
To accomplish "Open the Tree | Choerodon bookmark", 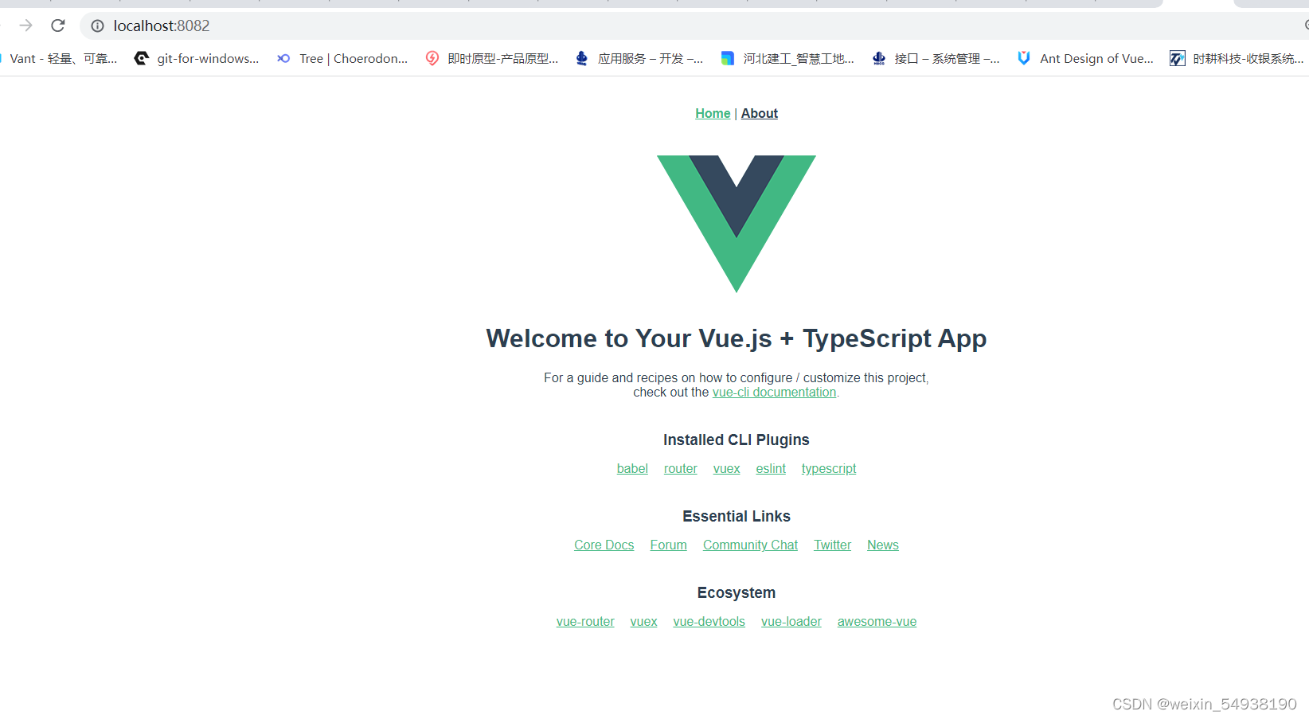I will pyautogui.click(x=342, y=58).
